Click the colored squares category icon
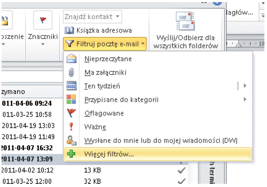267x187 pixels. tap(72, 100)
